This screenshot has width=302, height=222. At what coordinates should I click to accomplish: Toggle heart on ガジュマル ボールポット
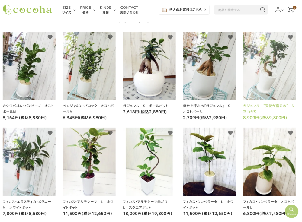170,37
